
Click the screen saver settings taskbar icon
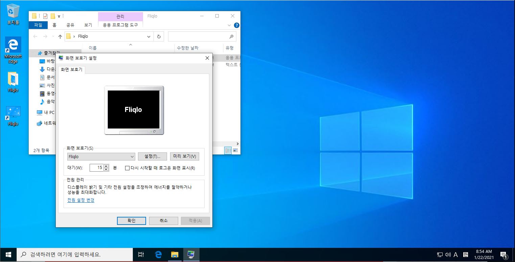pos(191,255)
